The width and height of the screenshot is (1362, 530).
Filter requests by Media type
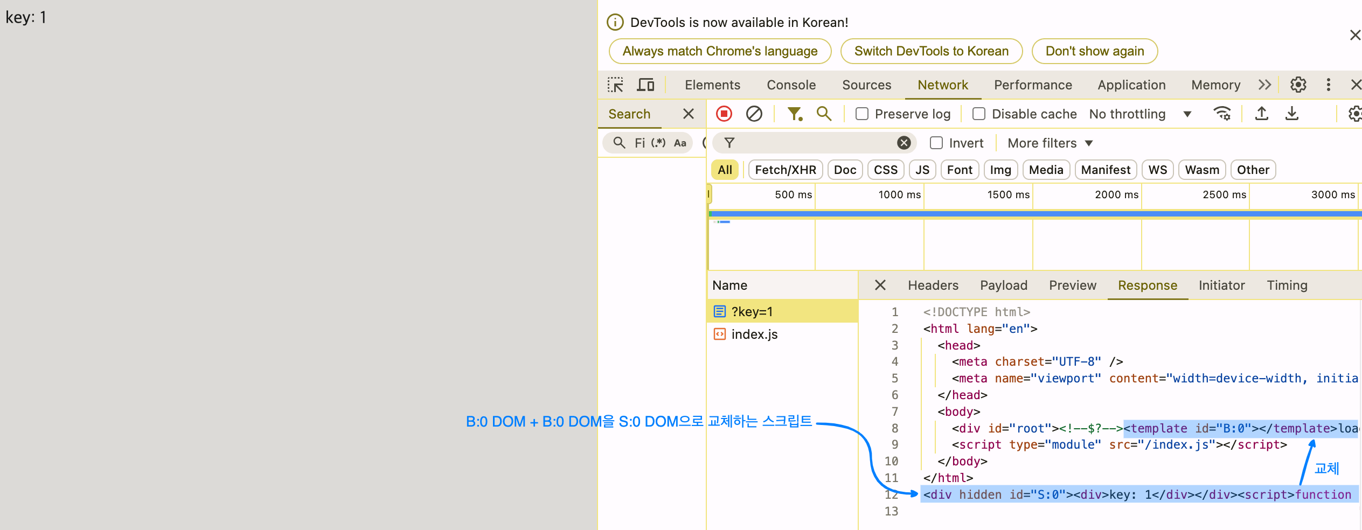[x=1046, y=170]
